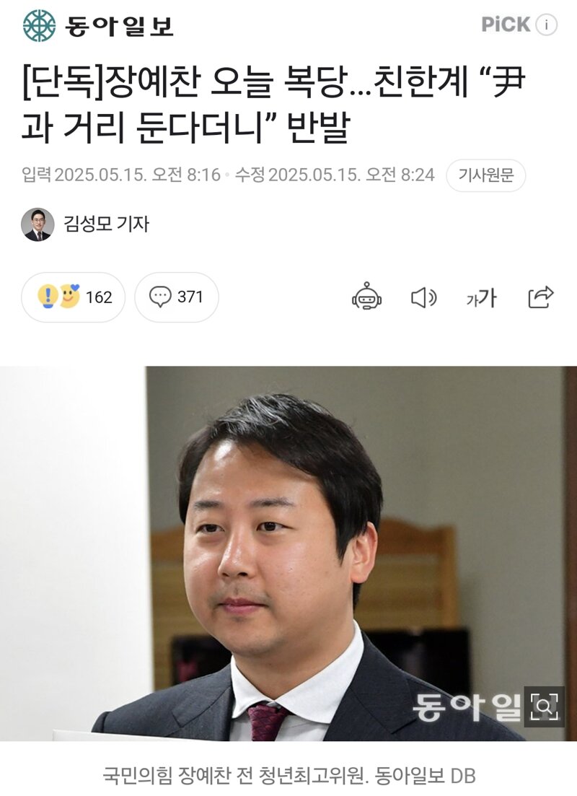
Task: Click the reaction emoji faces
Action: pyautogui.click(x=59, y=297)
